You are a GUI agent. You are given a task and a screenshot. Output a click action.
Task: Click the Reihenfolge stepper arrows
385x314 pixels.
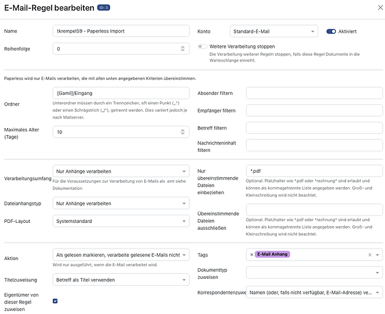coord(182,49)
